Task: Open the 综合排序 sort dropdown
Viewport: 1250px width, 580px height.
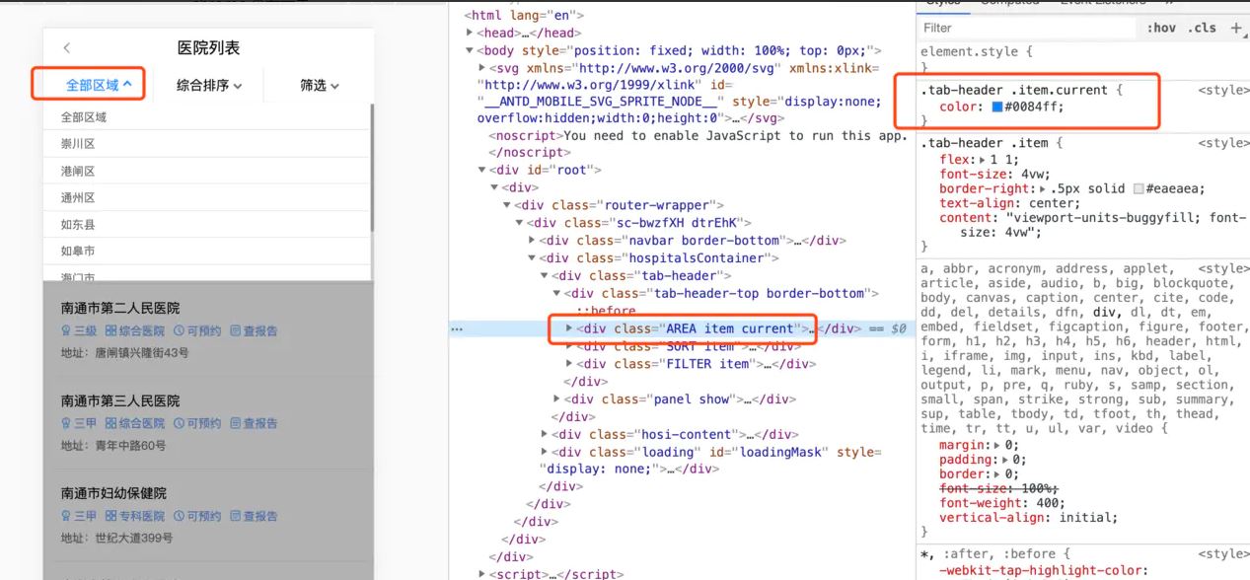Action: (x=209, y=85)
